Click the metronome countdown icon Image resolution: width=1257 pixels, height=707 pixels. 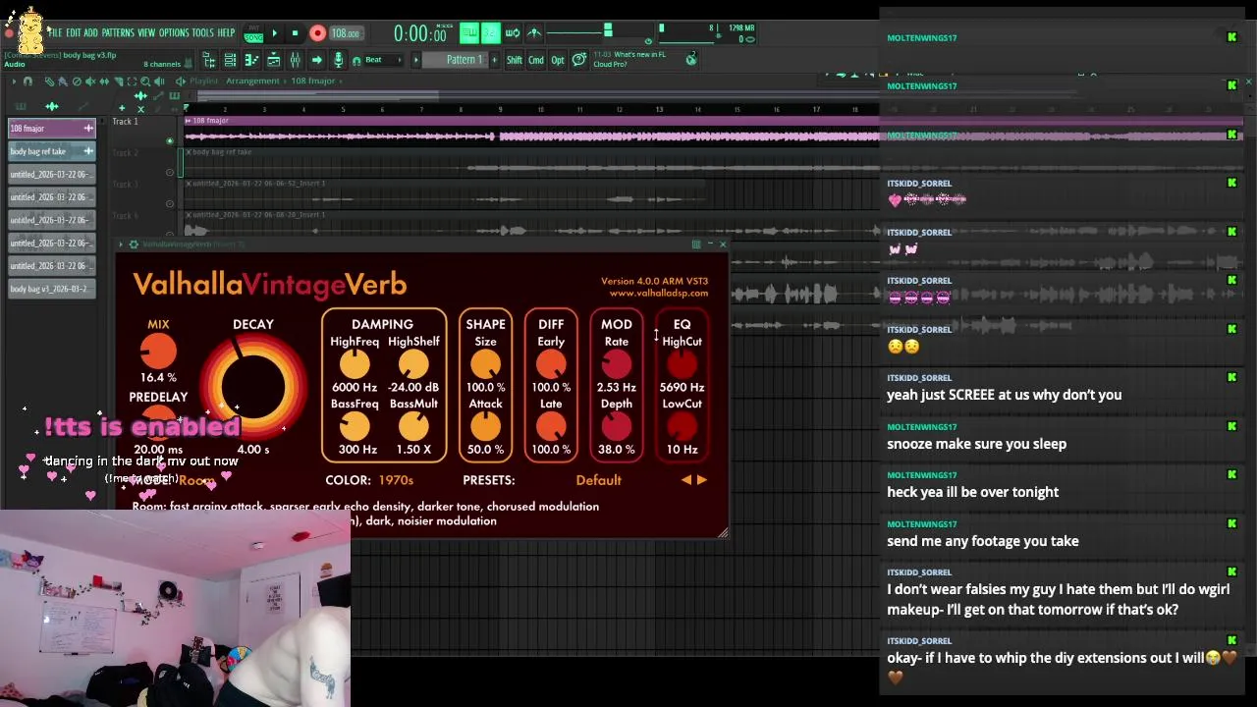click(533, 32)
